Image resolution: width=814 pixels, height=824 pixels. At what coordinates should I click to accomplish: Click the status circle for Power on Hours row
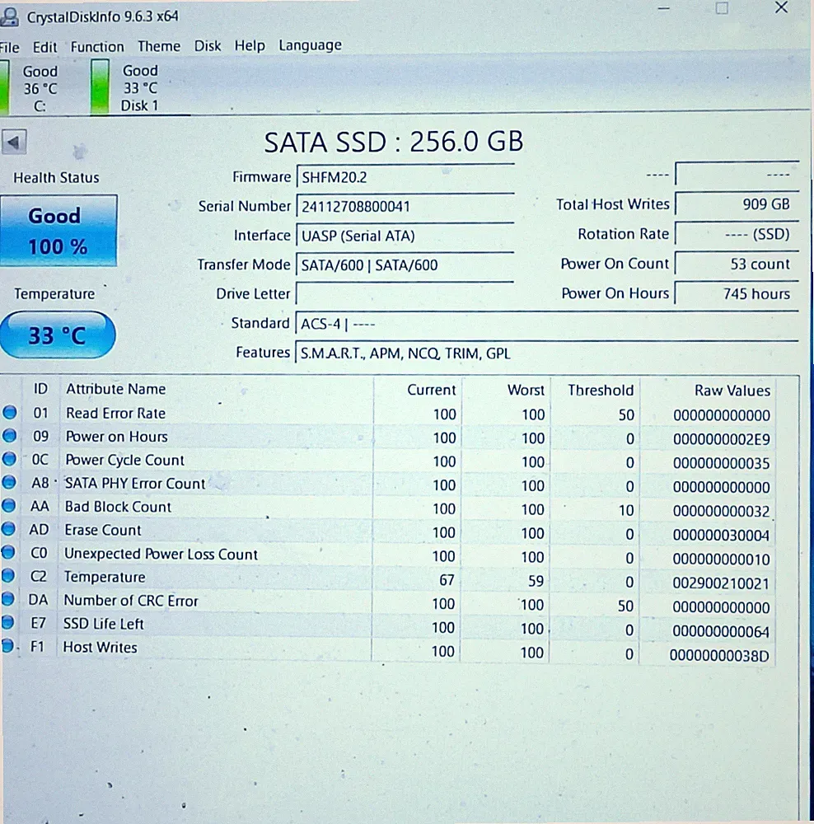tap(9, 436)
